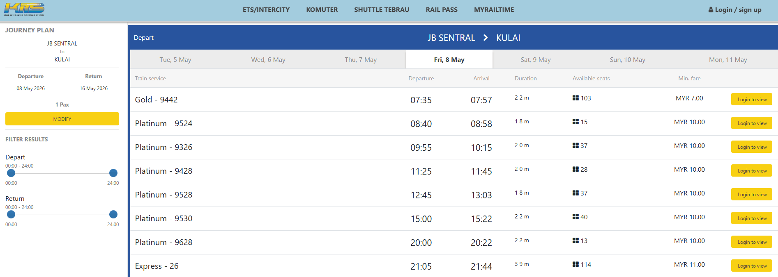Select the Sat, 9 May tab
Screen dimensions: 778x277
(536, 59)
